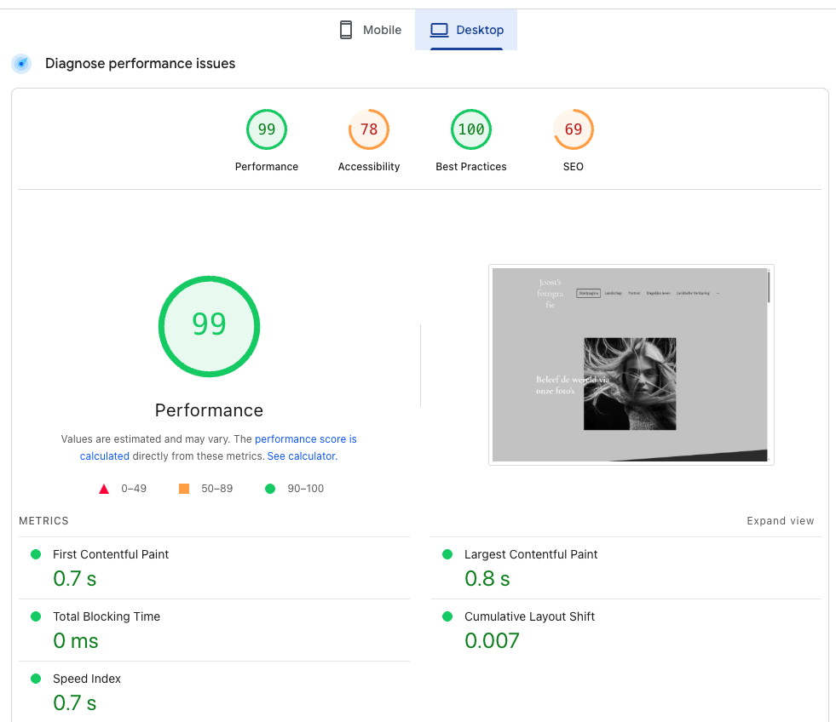Click the mobile phone icon on Mobile tab
836x722 pixels.
click(x=345, y=29)
